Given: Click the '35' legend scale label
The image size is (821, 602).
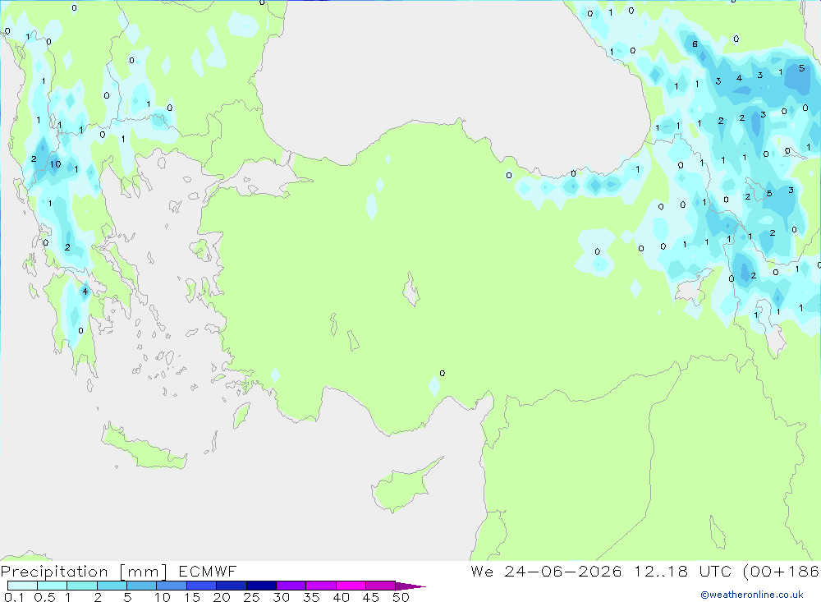Looking at the screenshot, I should (x=311, y=597).
